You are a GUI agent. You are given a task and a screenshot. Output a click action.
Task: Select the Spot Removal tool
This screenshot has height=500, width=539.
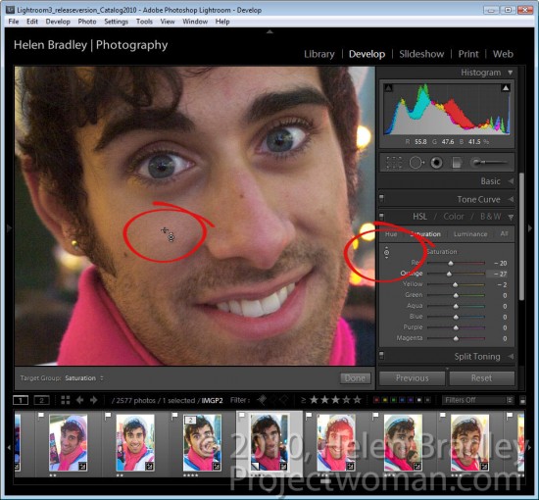pyautogui.click(x=416, y=163)
